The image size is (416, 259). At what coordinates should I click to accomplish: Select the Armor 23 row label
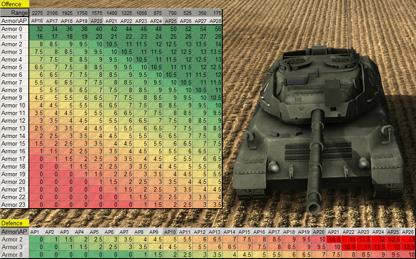coord(14,205)
